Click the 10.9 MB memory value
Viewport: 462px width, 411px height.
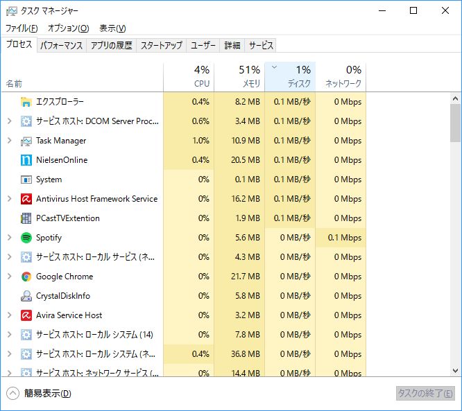pyautogui.click(x=246, y=141)
